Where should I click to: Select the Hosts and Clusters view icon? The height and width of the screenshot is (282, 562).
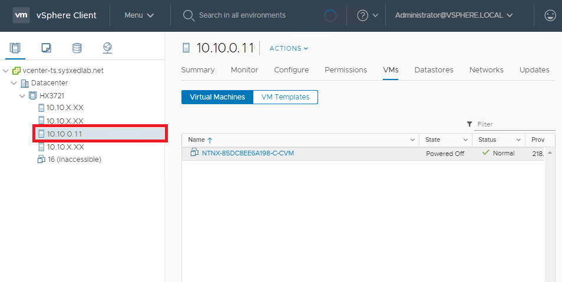pyautogui.click(x=15, y=48)
